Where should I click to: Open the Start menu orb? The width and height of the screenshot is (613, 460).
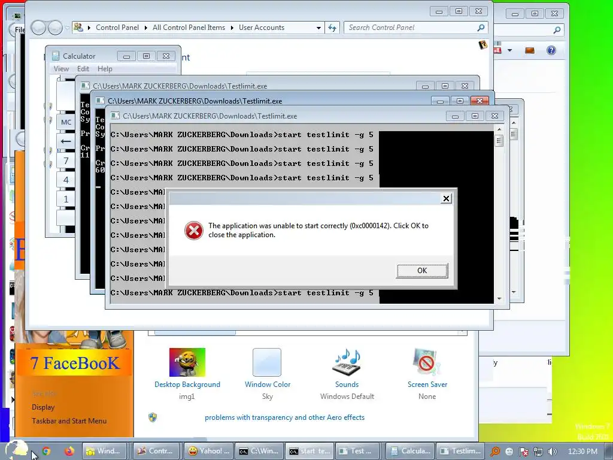(x=17, y=449)
